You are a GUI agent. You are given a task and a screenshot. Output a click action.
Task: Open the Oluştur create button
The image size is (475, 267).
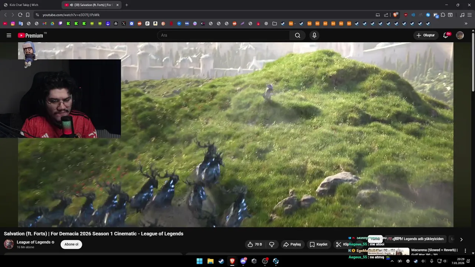[425, 35]
